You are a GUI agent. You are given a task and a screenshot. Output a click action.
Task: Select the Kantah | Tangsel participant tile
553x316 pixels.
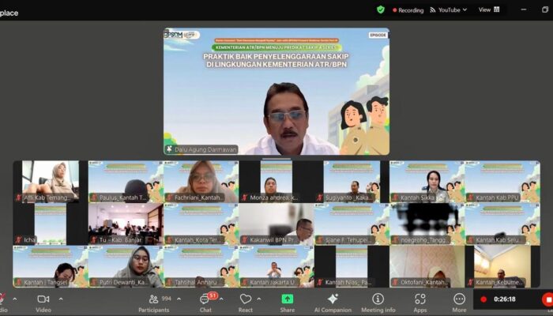tap(51, 266)
